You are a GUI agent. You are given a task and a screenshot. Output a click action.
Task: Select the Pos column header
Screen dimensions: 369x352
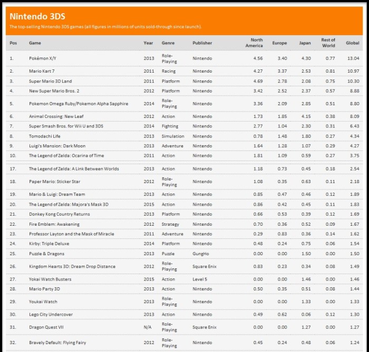click(13, 43)
